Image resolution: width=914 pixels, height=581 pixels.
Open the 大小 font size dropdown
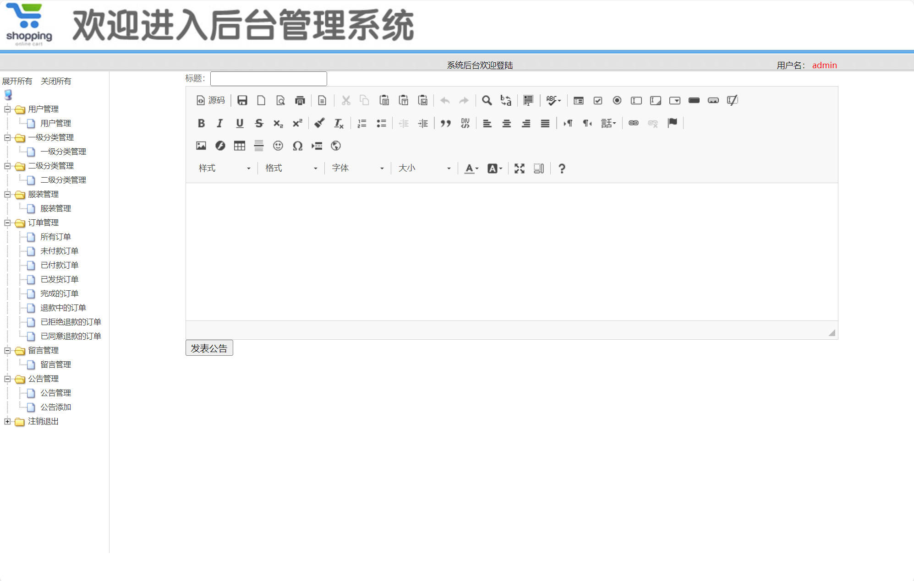(424, 168)
